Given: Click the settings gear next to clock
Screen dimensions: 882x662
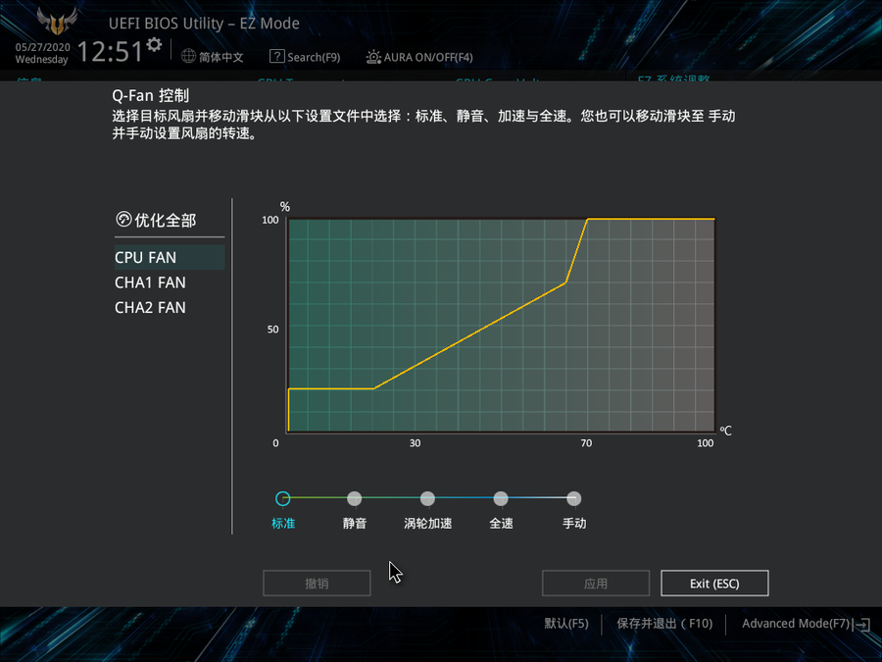Looking at the screenshot, I should 154,45.
